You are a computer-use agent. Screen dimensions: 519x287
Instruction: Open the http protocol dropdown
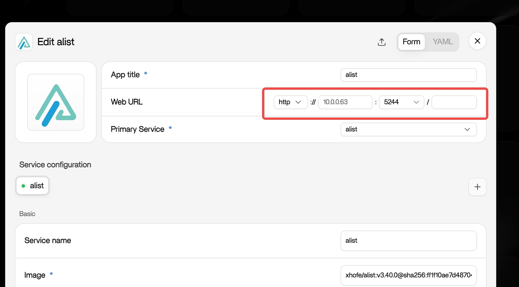pos(291,102)
